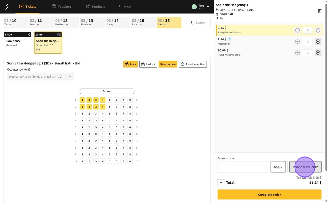Click the trash icon to delete the order
Viewport: 328px width, 203px height.
(x=320, y=11)
